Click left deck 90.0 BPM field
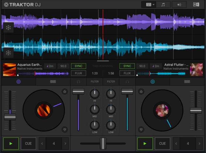Viewport: 206px width, 153px height. click(x=63, y=66)
